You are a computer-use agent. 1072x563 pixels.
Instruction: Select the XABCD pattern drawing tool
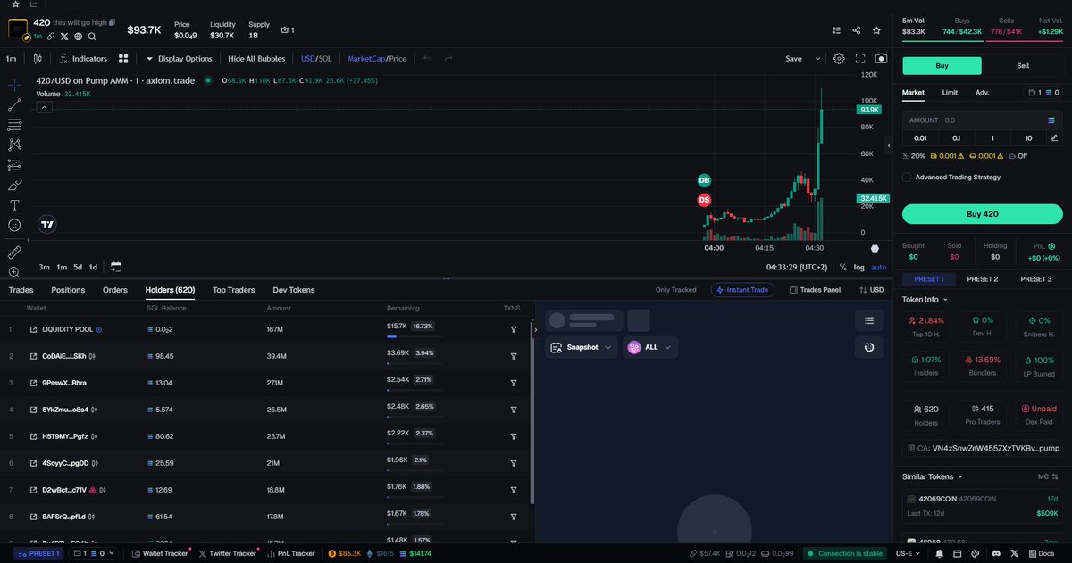click(14, 145)
